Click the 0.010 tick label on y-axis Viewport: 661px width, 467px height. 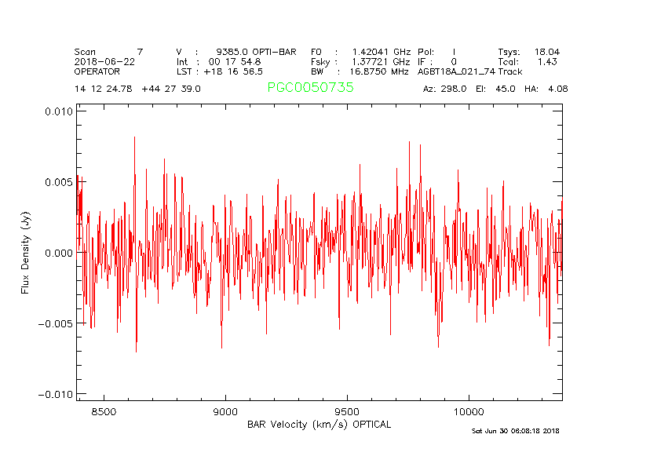tap(59, 111)
